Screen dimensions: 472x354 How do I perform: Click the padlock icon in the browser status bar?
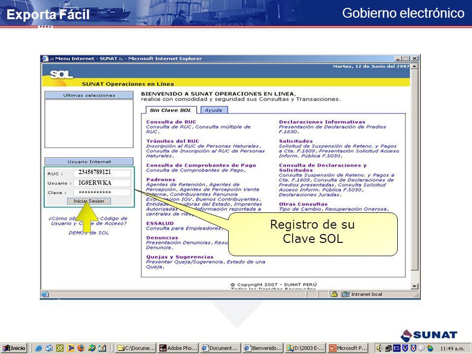pos(334,294)
